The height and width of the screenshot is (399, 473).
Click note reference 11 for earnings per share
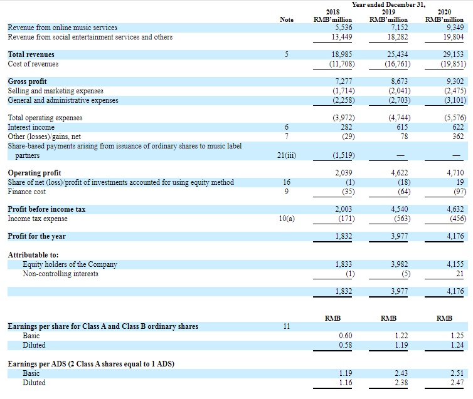(x=287, y=326)
